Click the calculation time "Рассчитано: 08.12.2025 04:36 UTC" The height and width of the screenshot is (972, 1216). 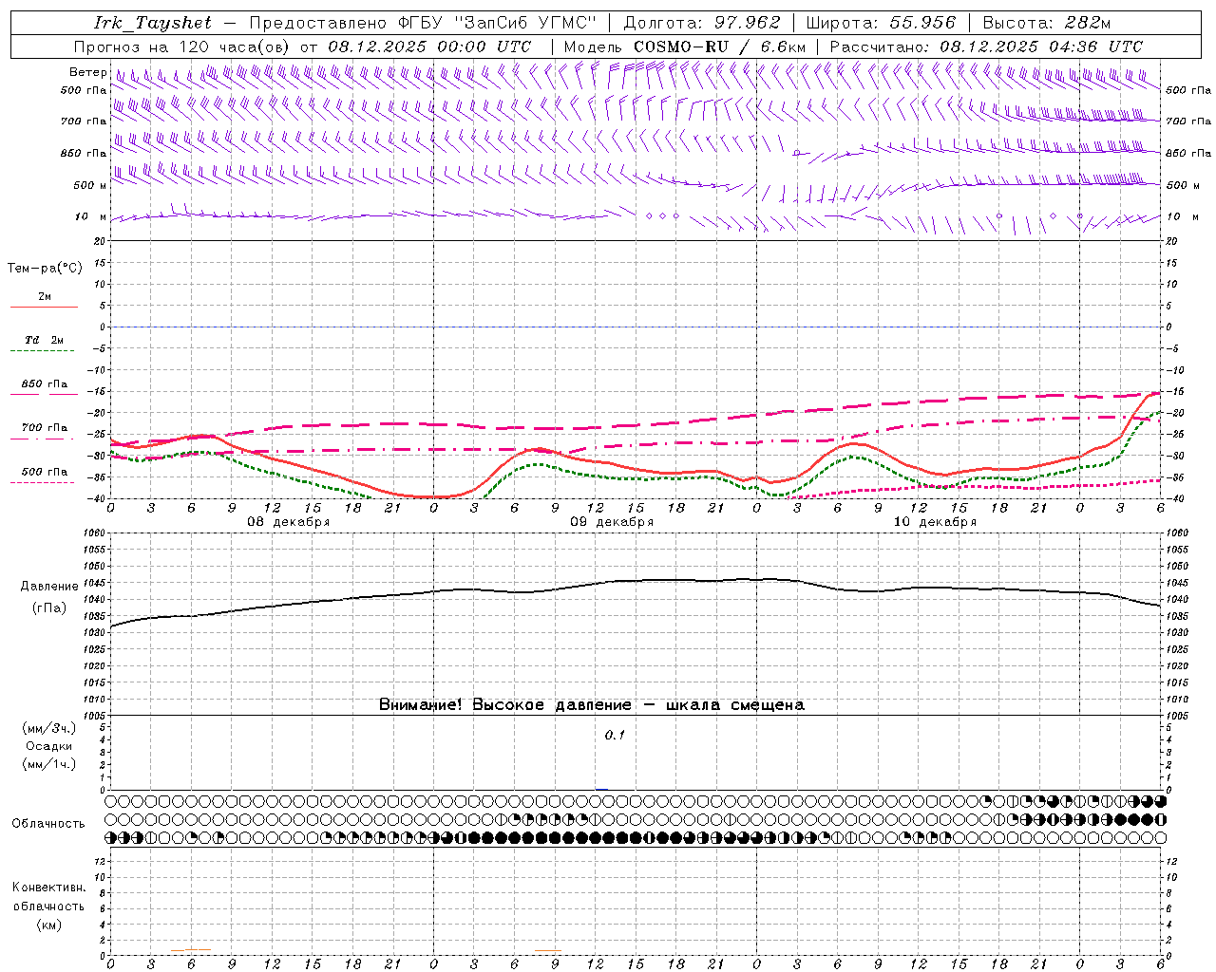[x=986, y=47]
